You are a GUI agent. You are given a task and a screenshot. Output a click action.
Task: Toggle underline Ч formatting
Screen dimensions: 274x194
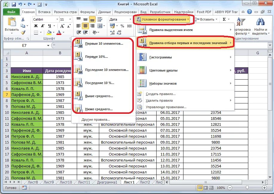tap(50, 26)
